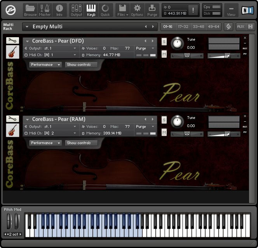Open wrench edit mode for Pear (RAM)
This screenshot has height=248, width=258.
tap(12, 119)
